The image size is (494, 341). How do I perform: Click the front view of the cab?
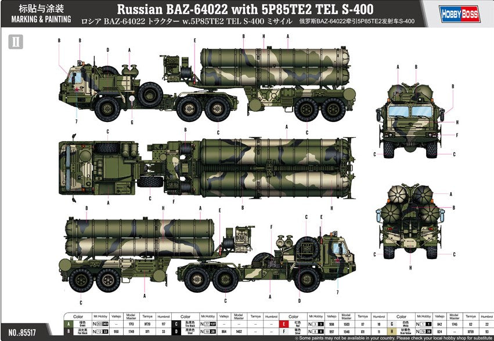410,120
